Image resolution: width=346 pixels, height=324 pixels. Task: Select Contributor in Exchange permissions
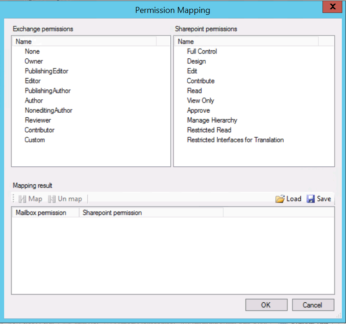[40, 130]
